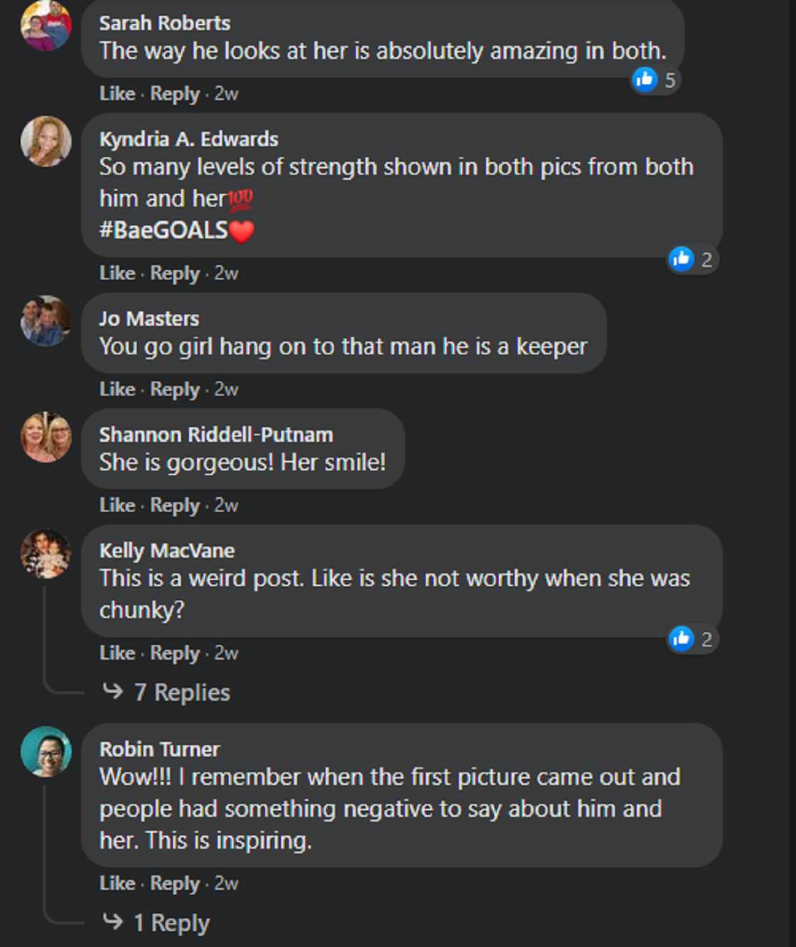Reply to Kelly MacVane's comment
Screen dimensions: 796x947
click(x=175, y=653)
